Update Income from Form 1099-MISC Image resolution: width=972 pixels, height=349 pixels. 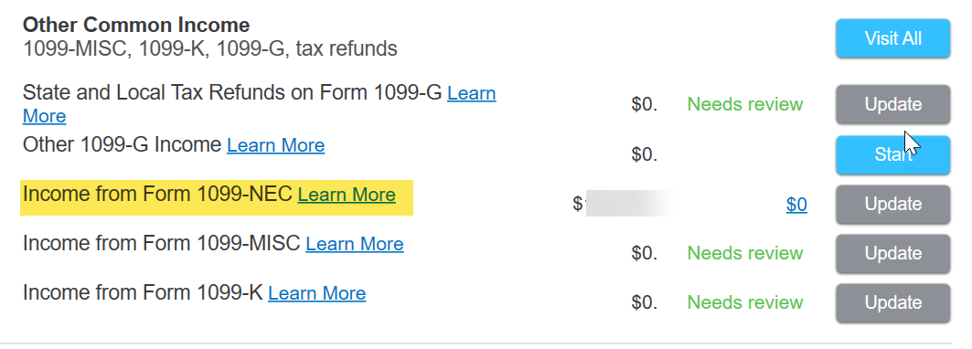point(892,254)
